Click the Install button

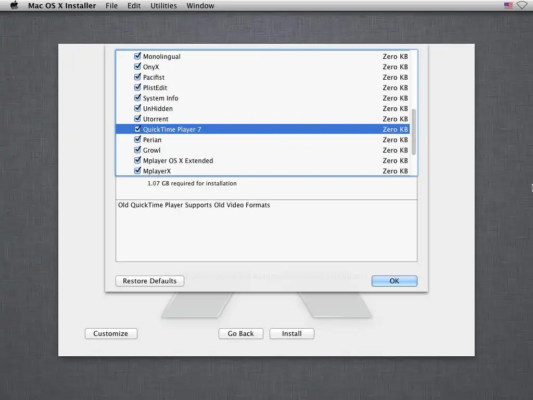click(291, 334)
